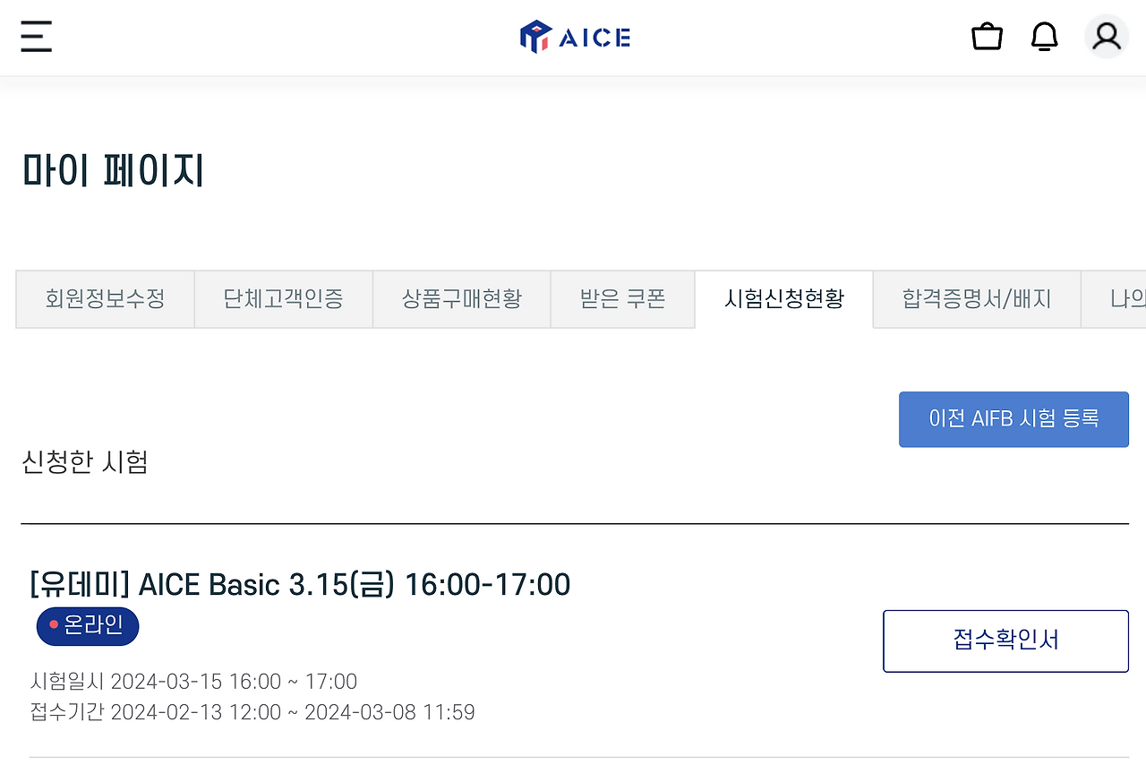The image size is (1146, 765).
Task: Open the 단체고객인증 tab
Action: click(283, 299)
